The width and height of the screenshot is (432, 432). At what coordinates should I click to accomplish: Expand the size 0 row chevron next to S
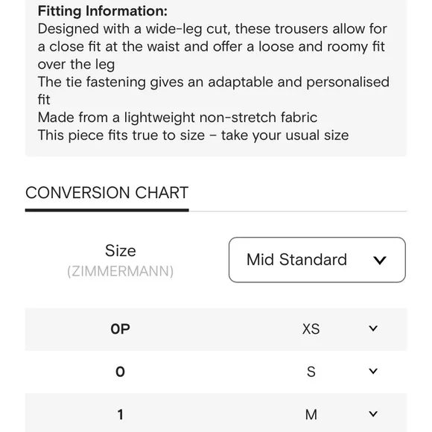point(373,371)
